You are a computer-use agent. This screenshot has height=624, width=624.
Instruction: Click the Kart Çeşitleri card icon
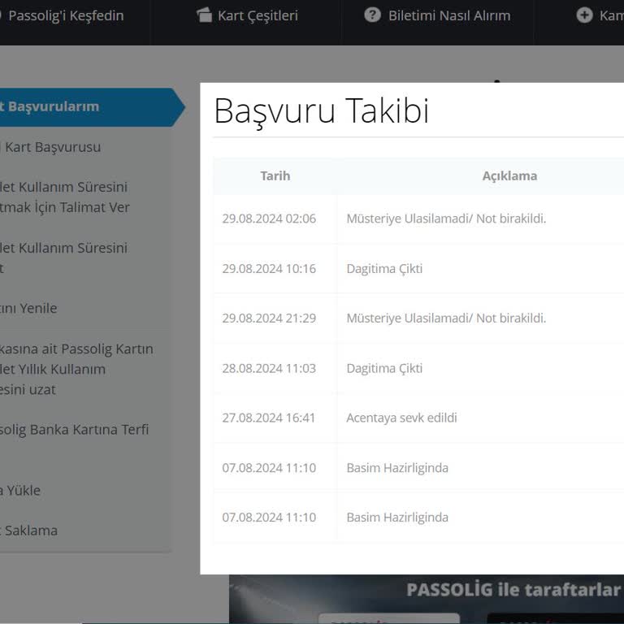204,15
